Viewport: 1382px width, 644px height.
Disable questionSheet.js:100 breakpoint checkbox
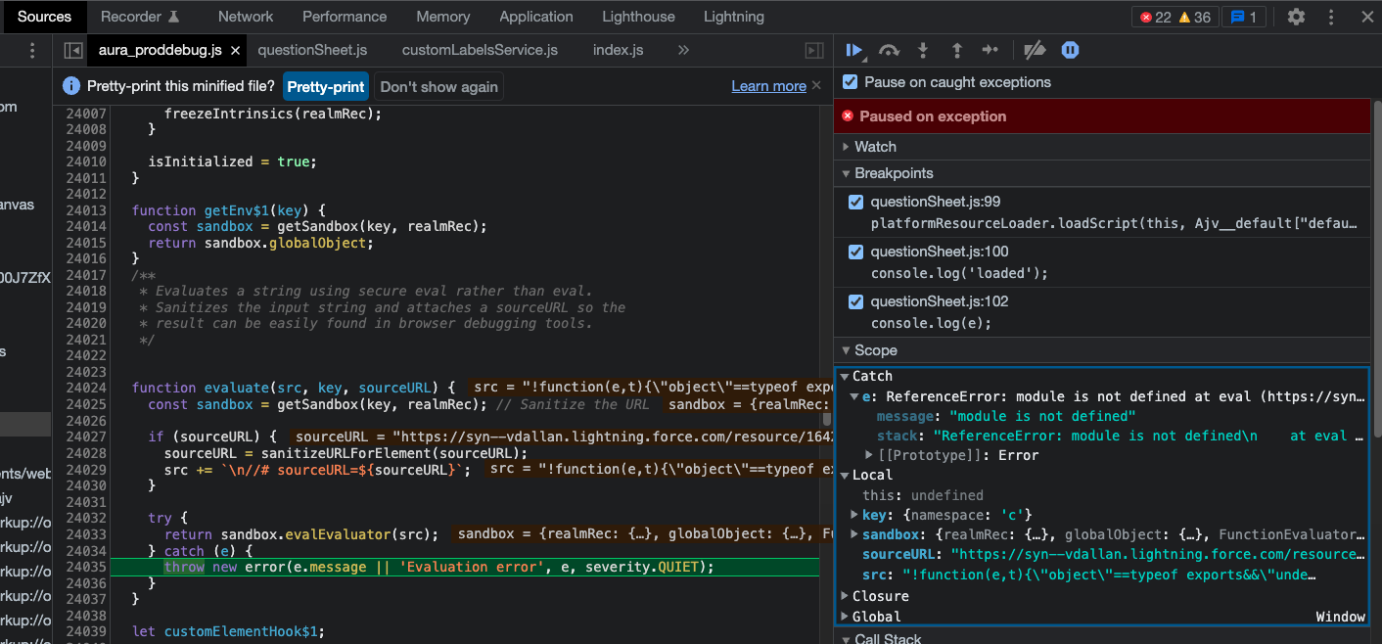(855, 252)
